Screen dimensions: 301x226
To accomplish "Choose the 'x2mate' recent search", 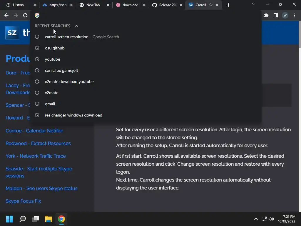I will point(146,93).
